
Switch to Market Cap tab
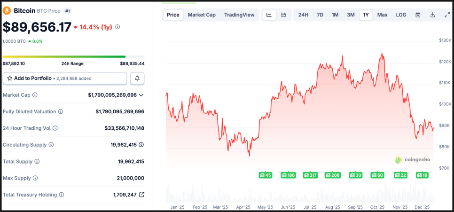tap(202, 15)
